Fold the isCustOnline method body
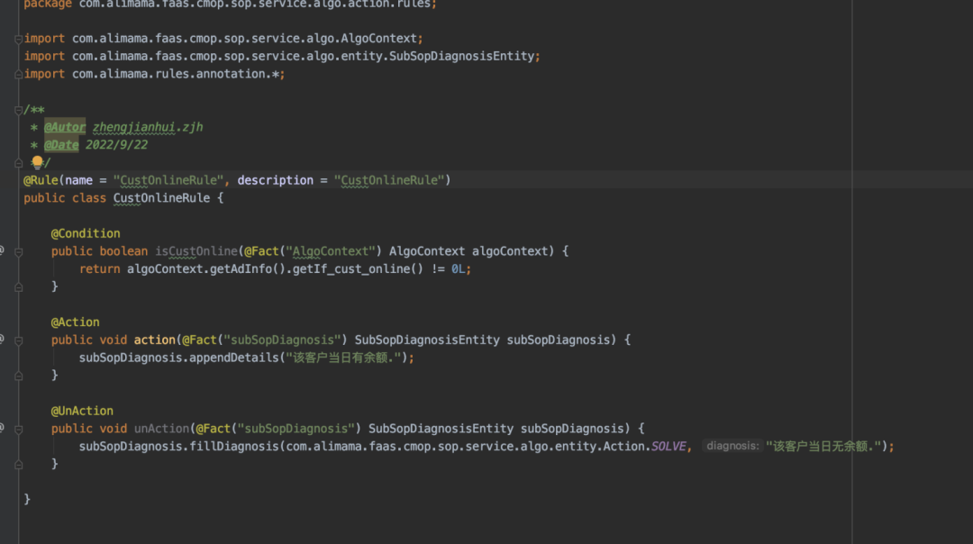 (x=18, y=251)
